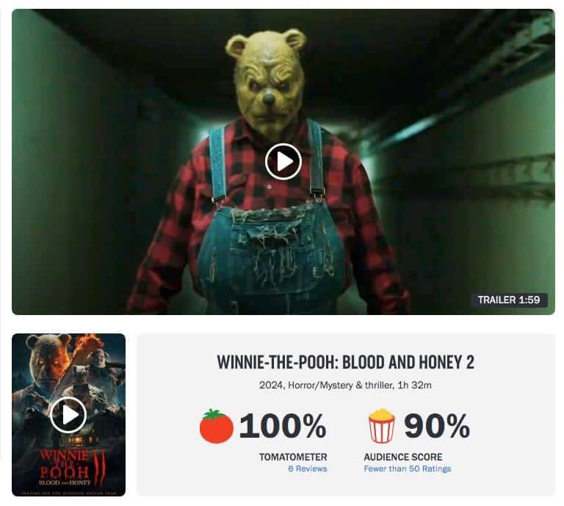Click the TOMATOMETER label
Image resolution: width=564 pixels, height=506 pixels.
293,457
